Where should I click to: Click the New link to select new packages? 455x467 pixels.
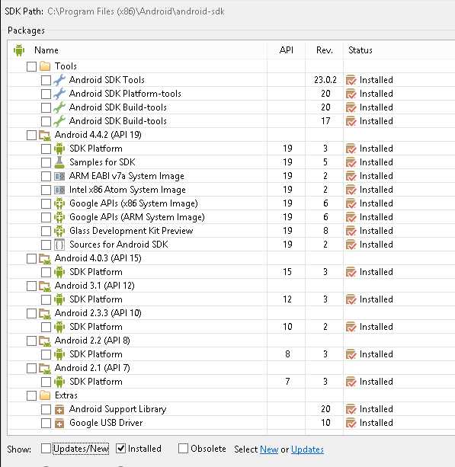269,449
